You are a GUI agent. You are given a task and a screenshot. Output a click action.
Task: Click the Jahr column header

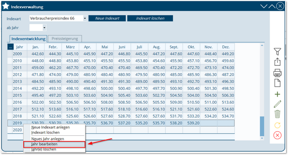pos(20,47)
